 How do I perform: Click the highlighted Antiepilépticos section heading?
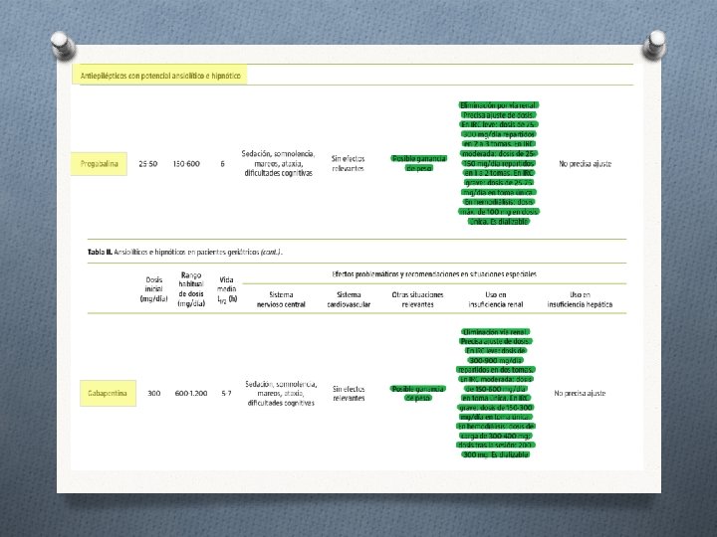159,76
